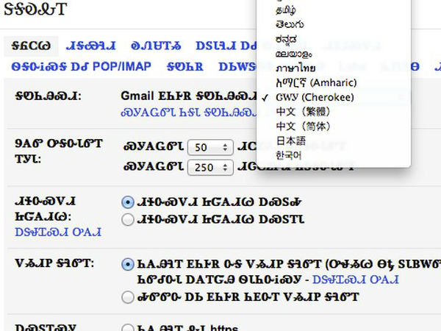
Task: Select the unselected radio button above the DSꮝꮖꮝꭹ link row
Action: click(x=128, y=218)
